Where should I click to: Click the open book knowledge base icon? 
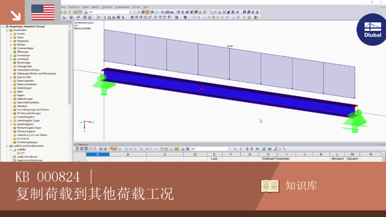click(270, 186)
